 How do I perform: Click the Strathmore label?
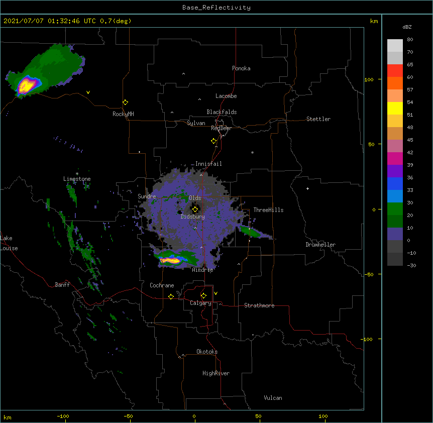click(259, 305)
